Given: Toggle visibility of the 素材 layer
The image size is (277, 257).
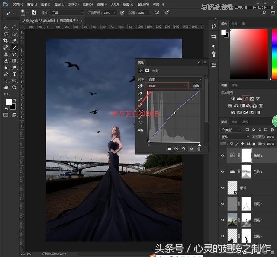Looking at the screenshot, I should tap(222, 187).
